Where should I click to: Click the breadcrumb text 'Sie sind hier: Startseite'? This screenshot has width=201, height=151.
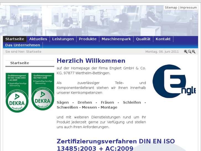tap(23, 52)
